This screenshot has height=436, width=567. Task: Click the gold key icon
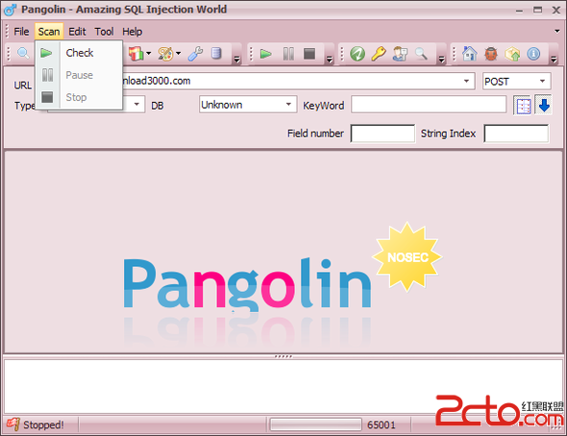[x=379, y=54]
